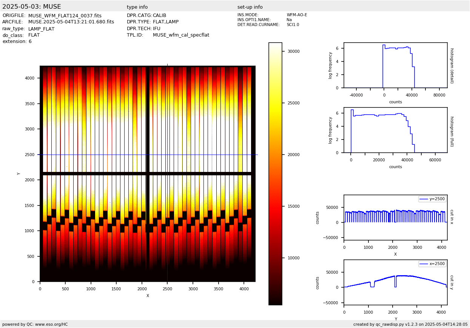Click the DET.READ.CURNAME value SCI1.0
This screenshot has height=328, width=470.
tap(293, 25)
